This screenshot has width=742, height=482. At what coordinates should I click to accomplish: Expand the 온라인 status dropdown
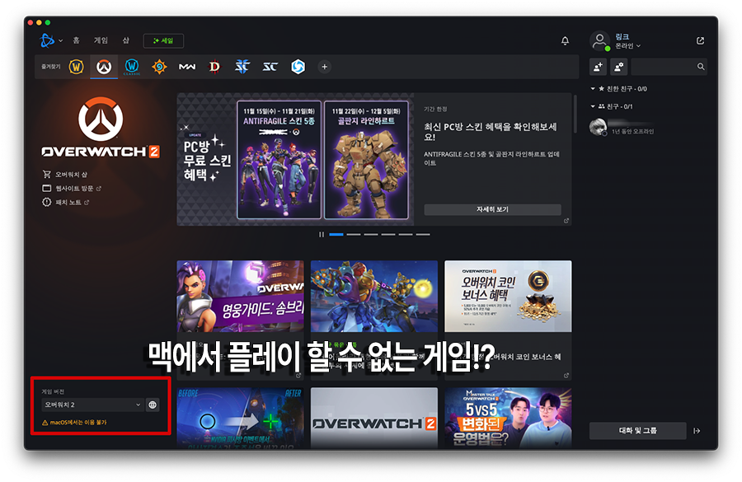point(627,46)
